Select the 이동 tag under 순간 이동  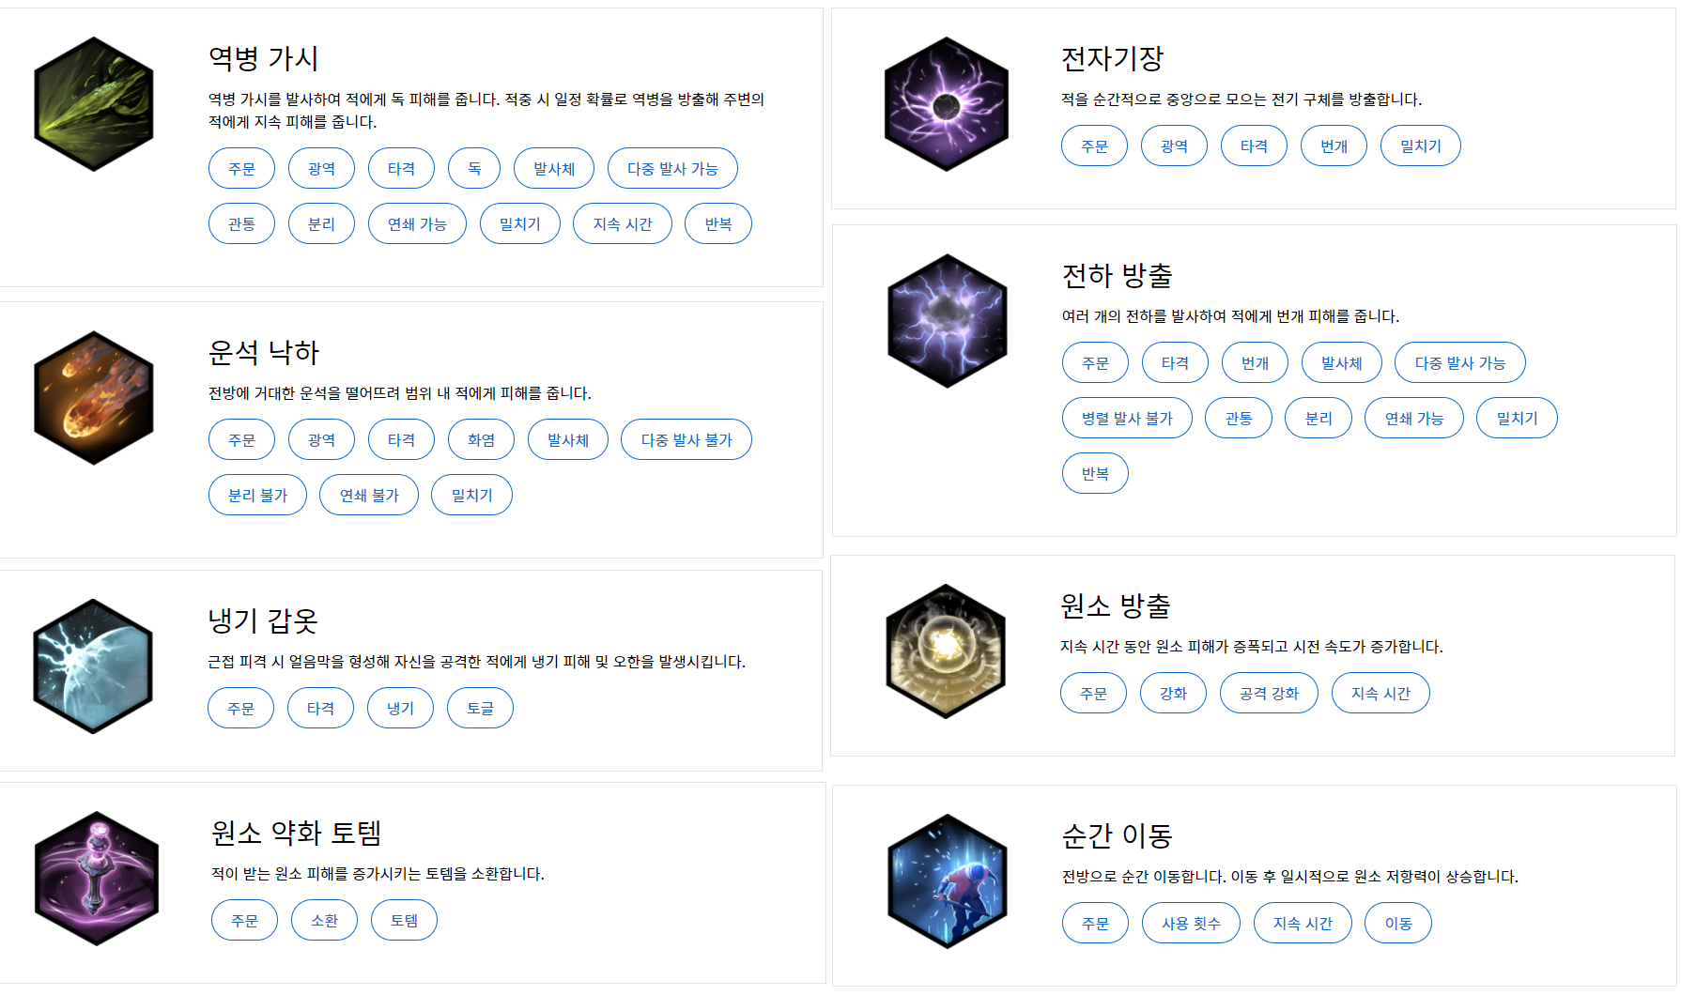[x=1398, y=923]
